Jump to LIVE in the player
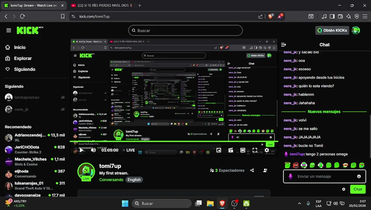 coord(129,150)
